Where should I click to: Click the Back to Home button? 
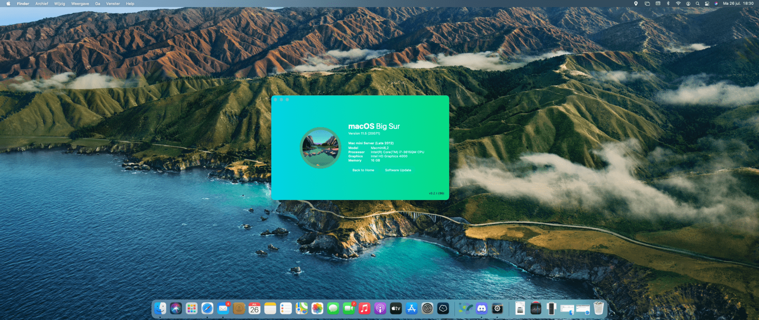(363, 170)
